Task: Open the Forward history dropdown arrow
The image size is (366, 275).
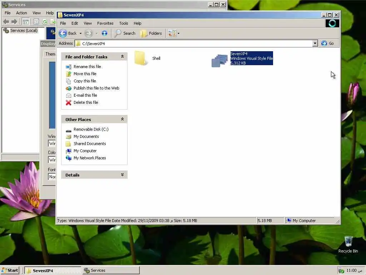Action: 97,33
